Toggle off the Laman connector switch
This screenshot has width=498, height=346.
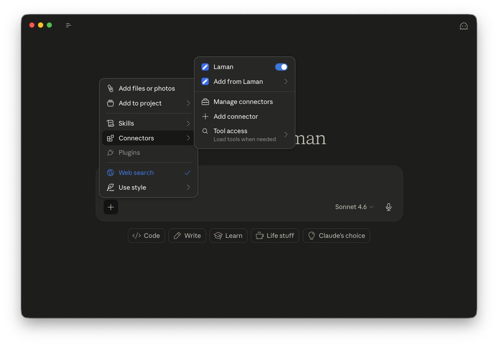(x=281, y=67)
